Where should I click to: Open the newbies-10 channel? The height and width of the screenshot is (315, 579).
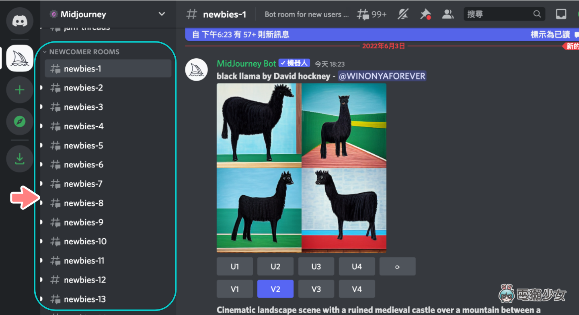108,241
